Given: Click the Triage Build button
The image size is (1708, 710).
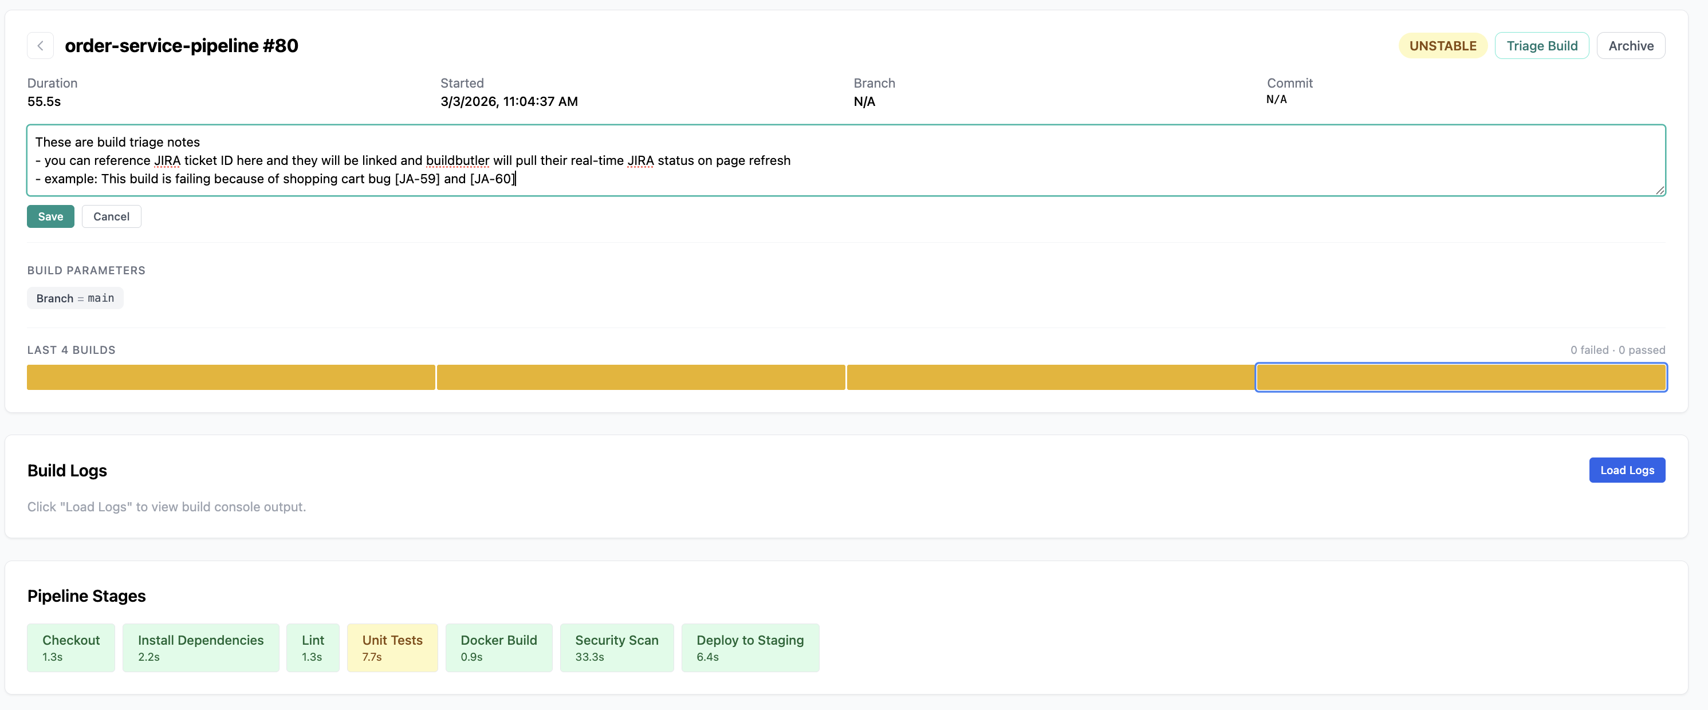Looking at the screenshot, I should click(1541, 46).
